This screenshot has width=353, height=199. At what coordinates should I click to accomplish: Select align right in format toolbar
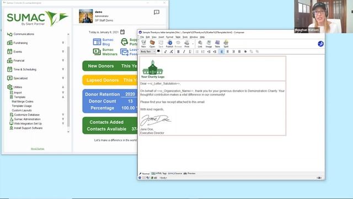[233, 51]
